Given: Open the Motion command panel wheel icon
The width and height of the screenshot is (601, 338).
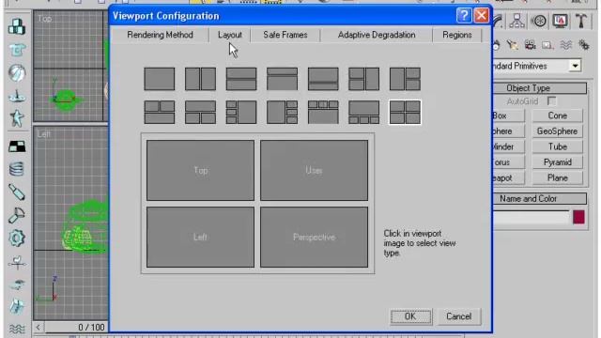Looking at the screenshot, I should point(539,21).
